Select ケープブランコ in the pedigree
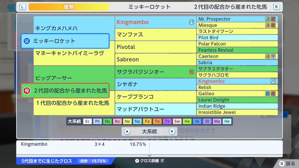 [x=155, y=97]
